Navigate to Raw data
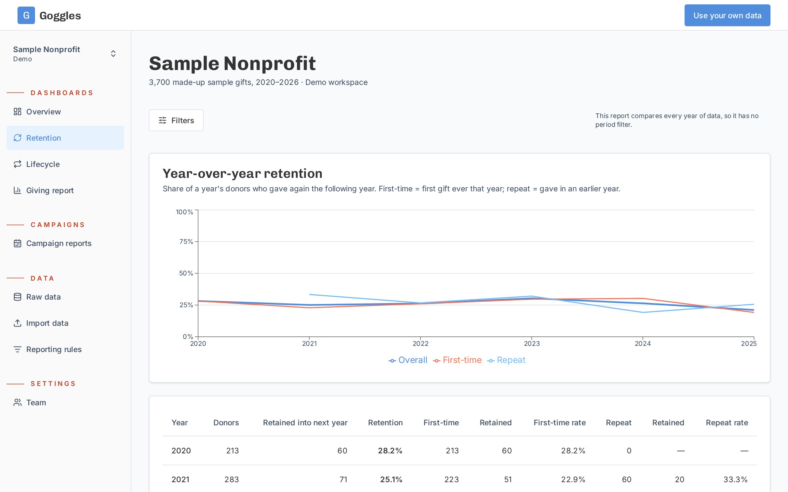The width and height of the screenshot is (788, 492). pyautogui.click(x=65, y=297)
